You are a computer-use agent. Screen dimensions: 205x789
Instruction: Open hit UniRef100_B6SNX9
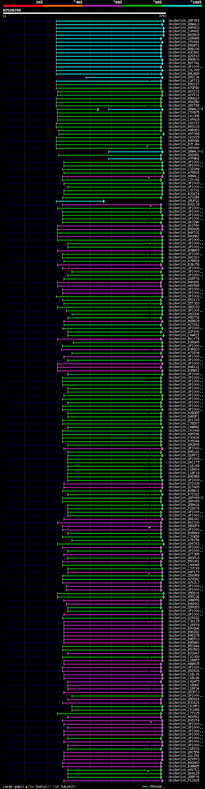pos(184,35)
